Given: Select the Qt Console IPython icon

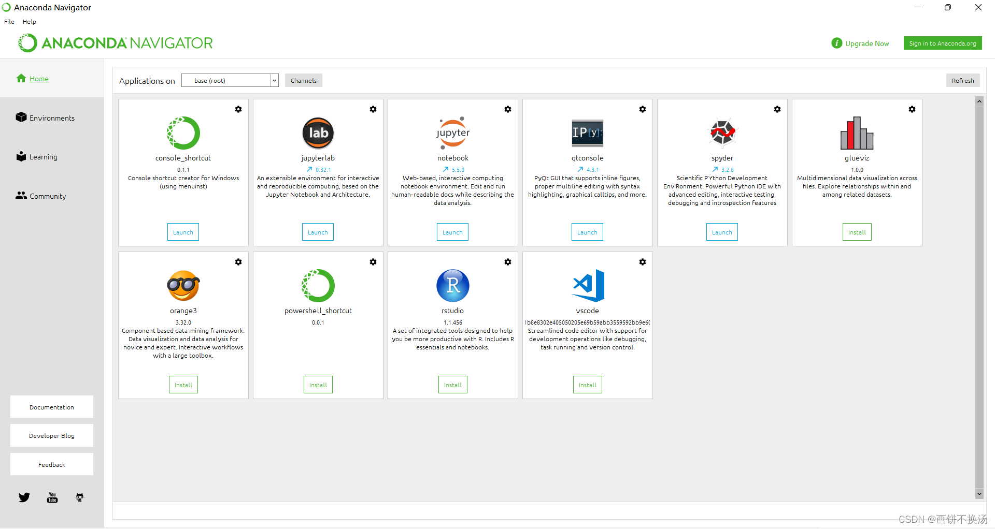Looking at the screenshot, I should 587,133.
